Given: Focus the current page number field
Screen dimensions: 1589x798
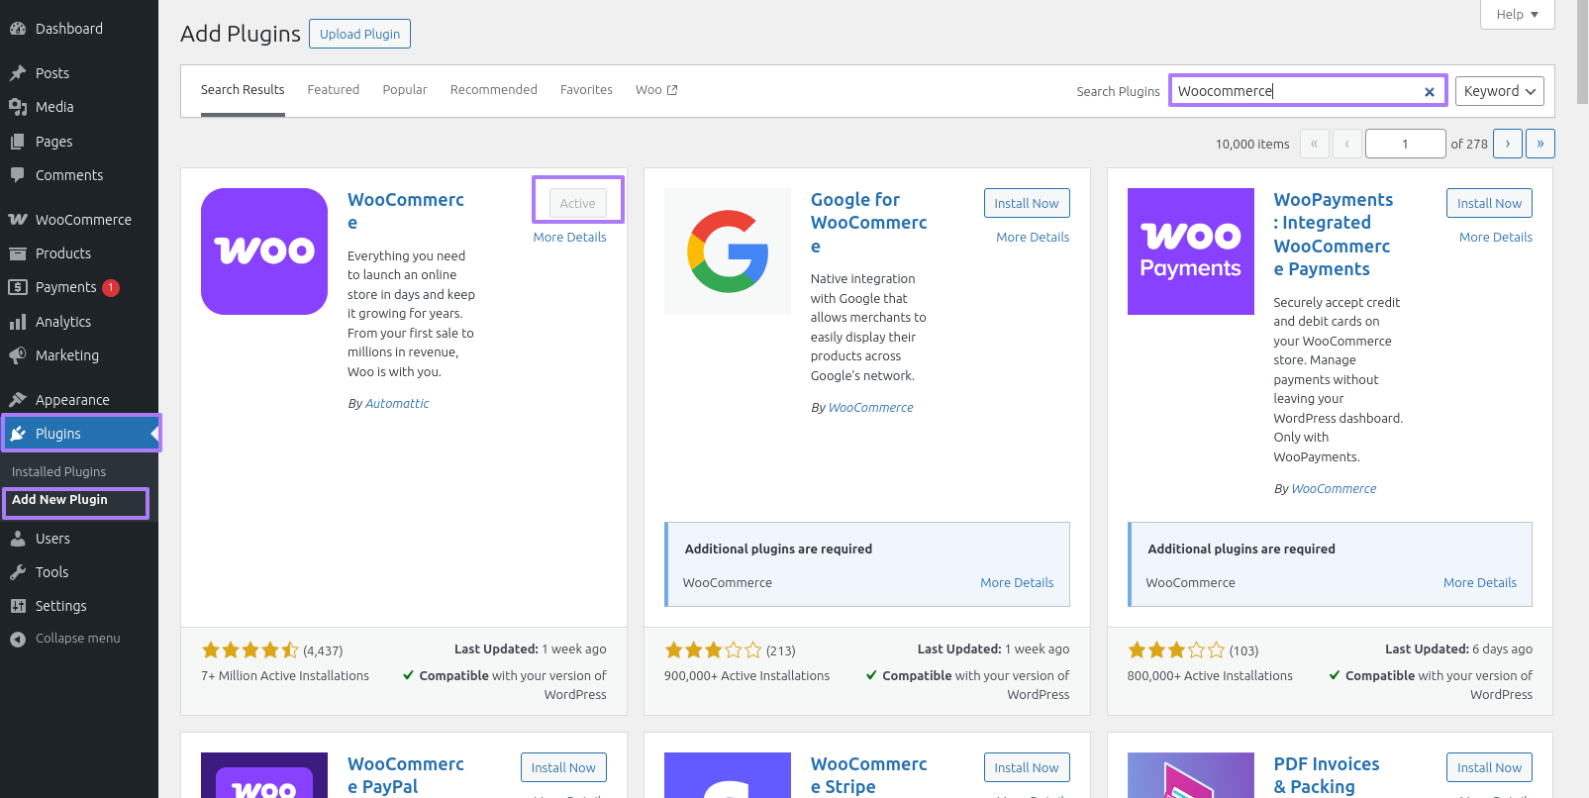Looking at the screenshot, I should click(1405, 144).
